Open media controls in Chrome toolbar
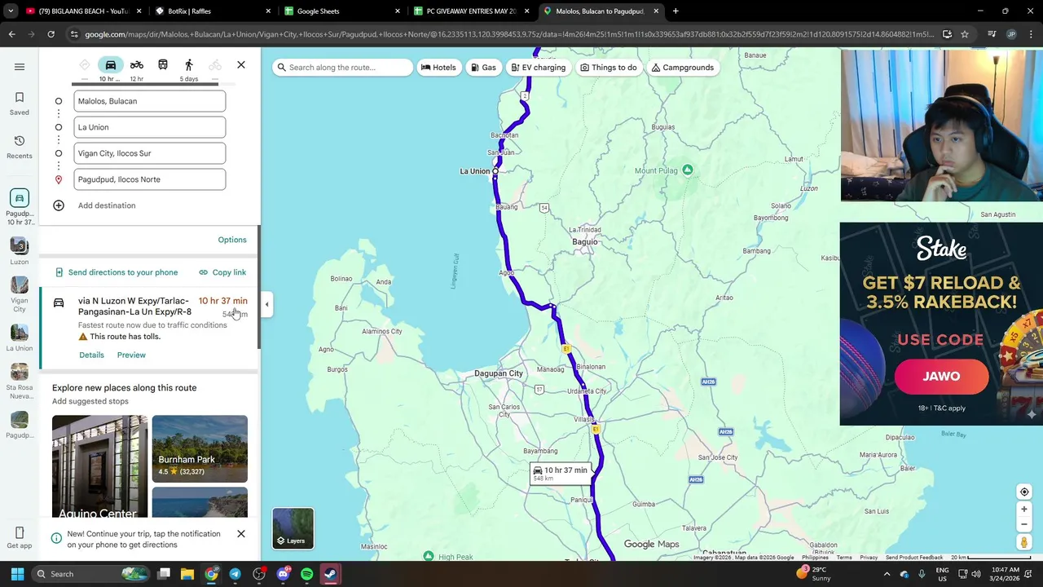The width and height of the screenshot is (1043, 587). coord(992,34)
